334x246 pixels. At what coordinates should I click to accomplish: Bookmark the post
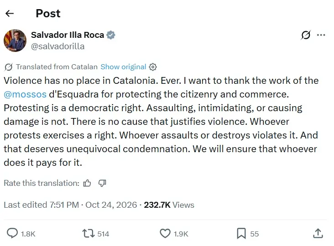tap(241, 233)
